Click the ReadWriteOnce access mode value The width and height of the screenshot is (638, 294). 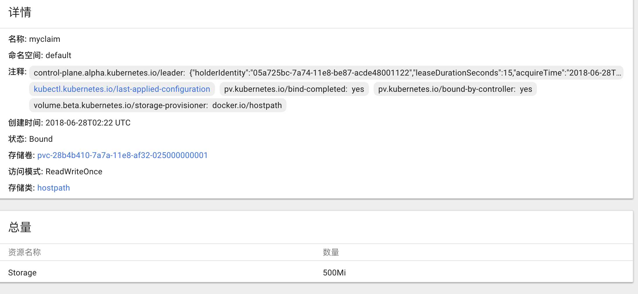coord(74,172)
